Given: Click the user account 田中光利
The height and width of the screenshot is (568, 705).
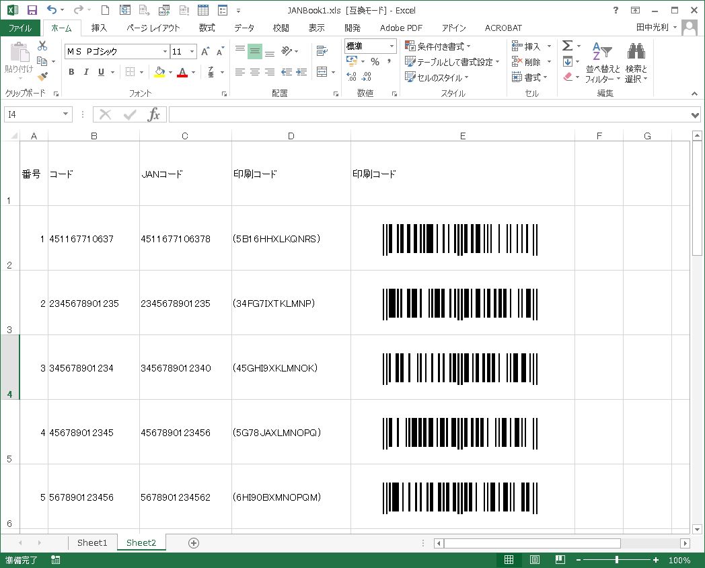Looking at the screenshot, I should [653, 28].
